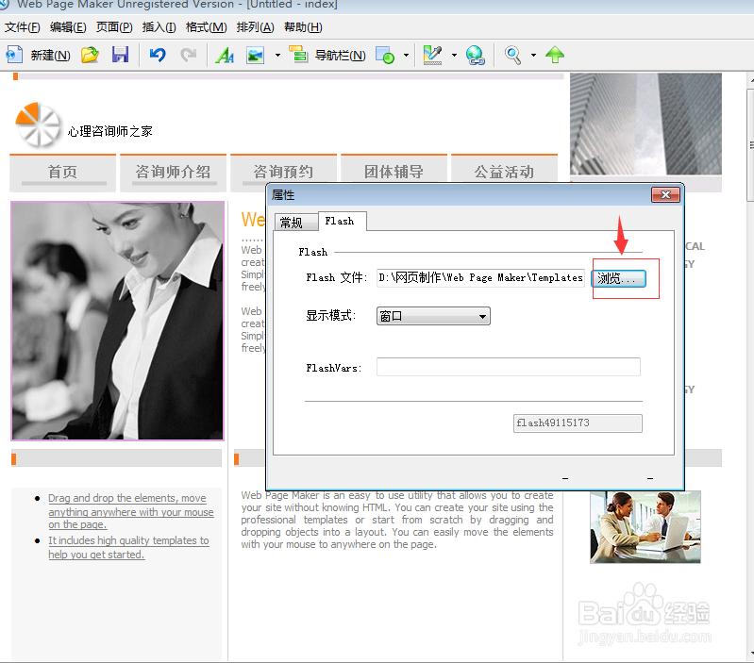Click the flash49115173 name field
754x663 pixels.
tap(578, 423)
